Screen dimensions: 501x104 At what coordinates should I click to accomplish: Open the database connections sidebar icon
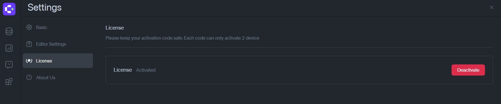pos(9,31)
